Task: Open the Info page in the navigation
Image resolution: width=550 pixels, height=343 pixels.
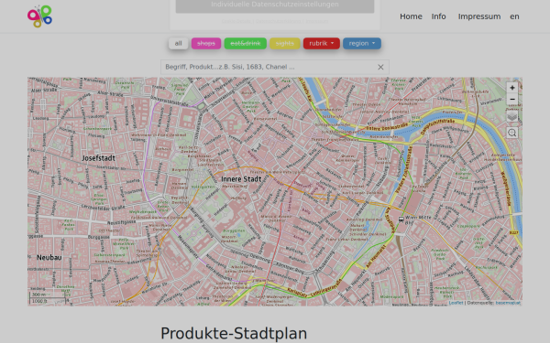Action: pos(438,16)
